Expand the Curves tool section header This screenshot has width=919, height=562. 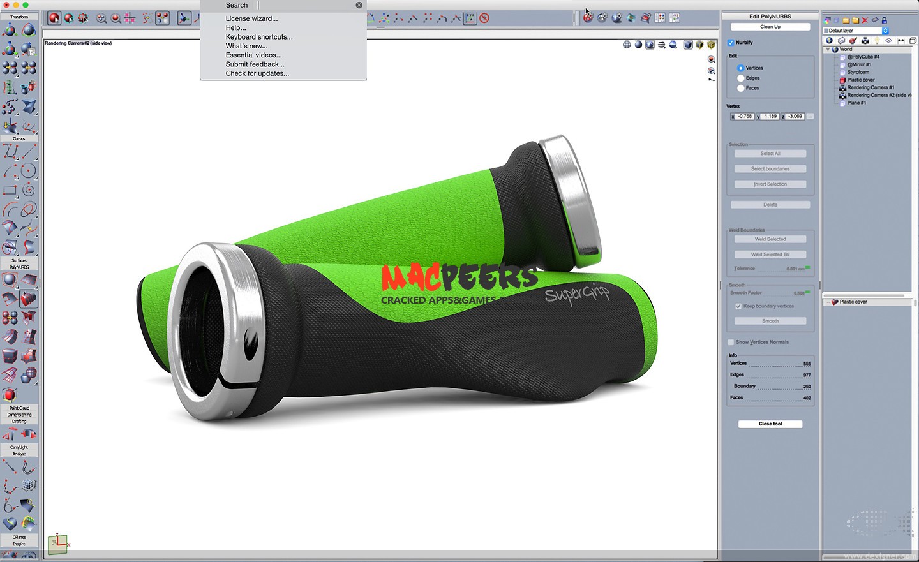[x=19, y=138]
